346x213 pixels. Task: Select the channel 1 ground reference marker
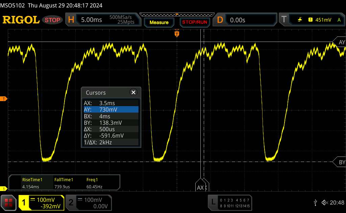click(x=4, y=189)
